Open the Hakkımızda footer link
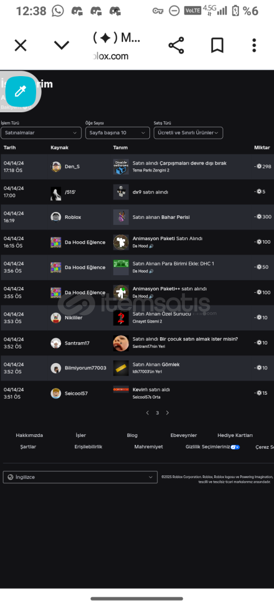The image size is (274, 609). [x=29, y=435]
